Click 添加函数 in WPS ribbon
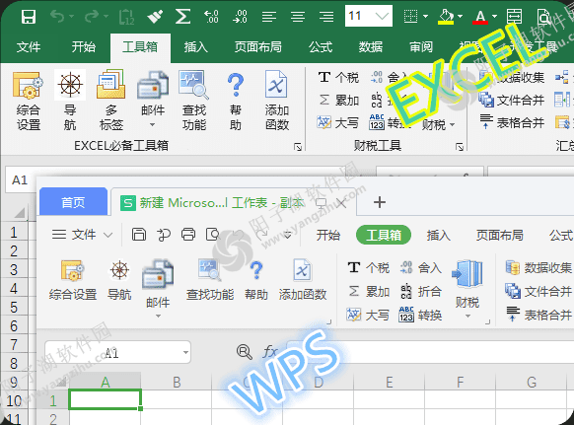This screenshot has height=425, width=574. coord(303,280)
